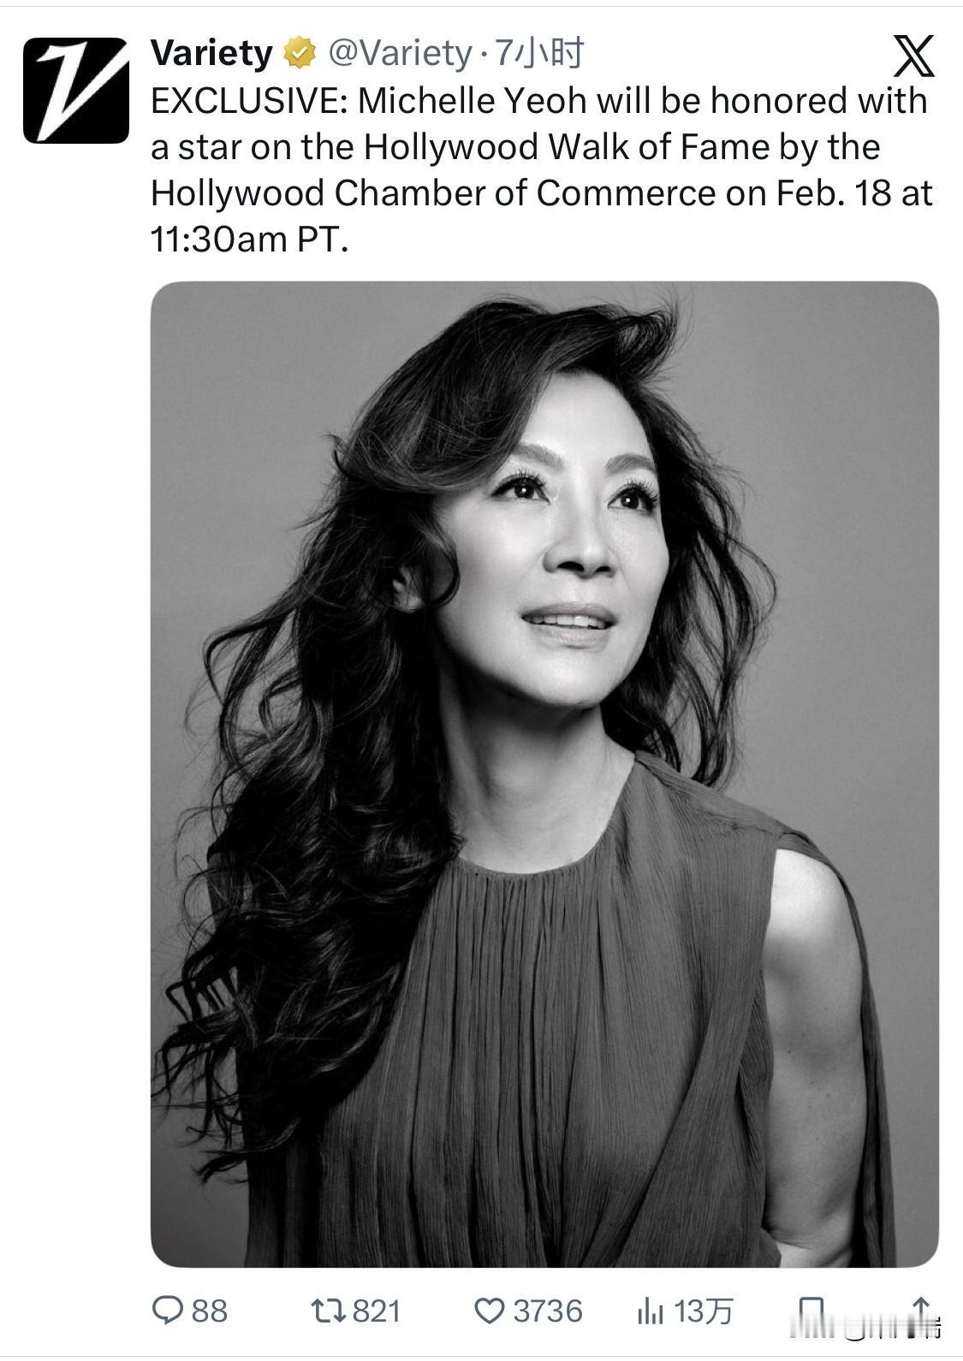Select the reply count 88
963x1361 pixels.
pos(210,1311)
